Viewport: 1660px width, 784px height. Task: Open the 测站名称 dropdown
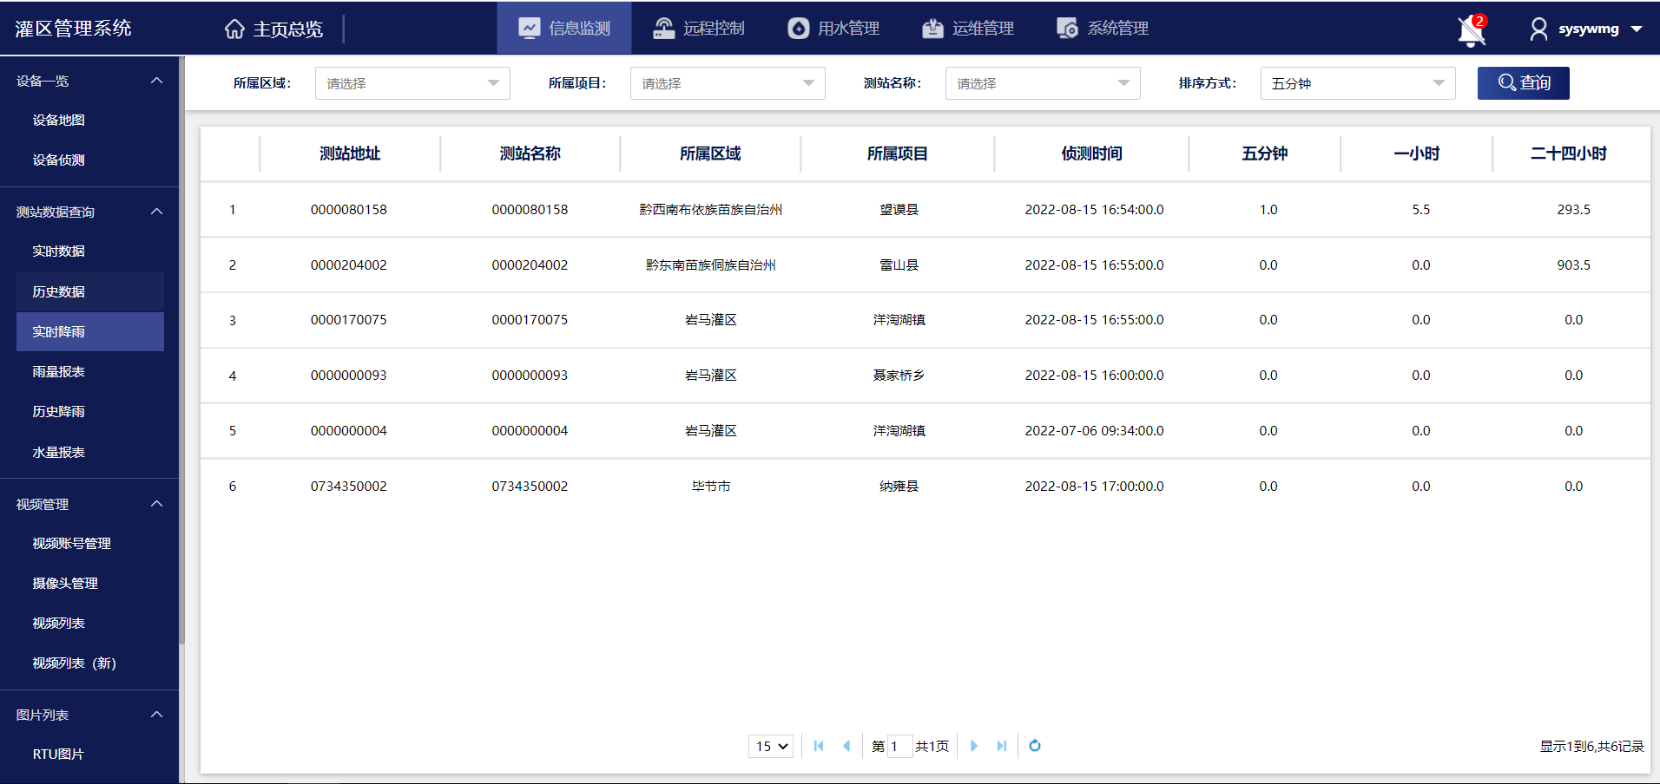1043,83
